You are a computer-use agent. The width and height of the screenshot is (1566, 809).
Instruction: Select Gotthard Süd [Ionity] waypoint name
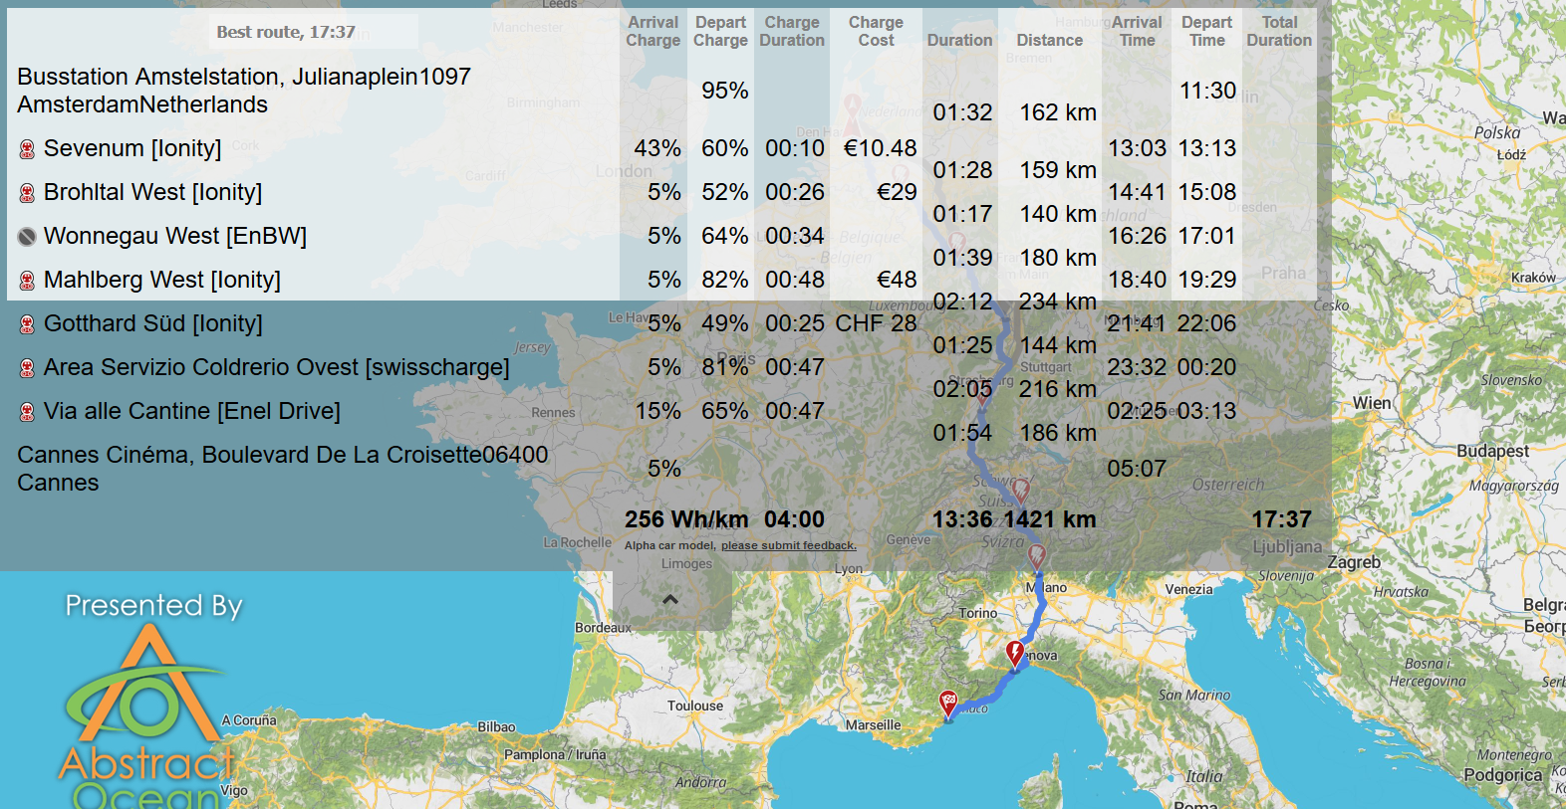click(153, 323)
